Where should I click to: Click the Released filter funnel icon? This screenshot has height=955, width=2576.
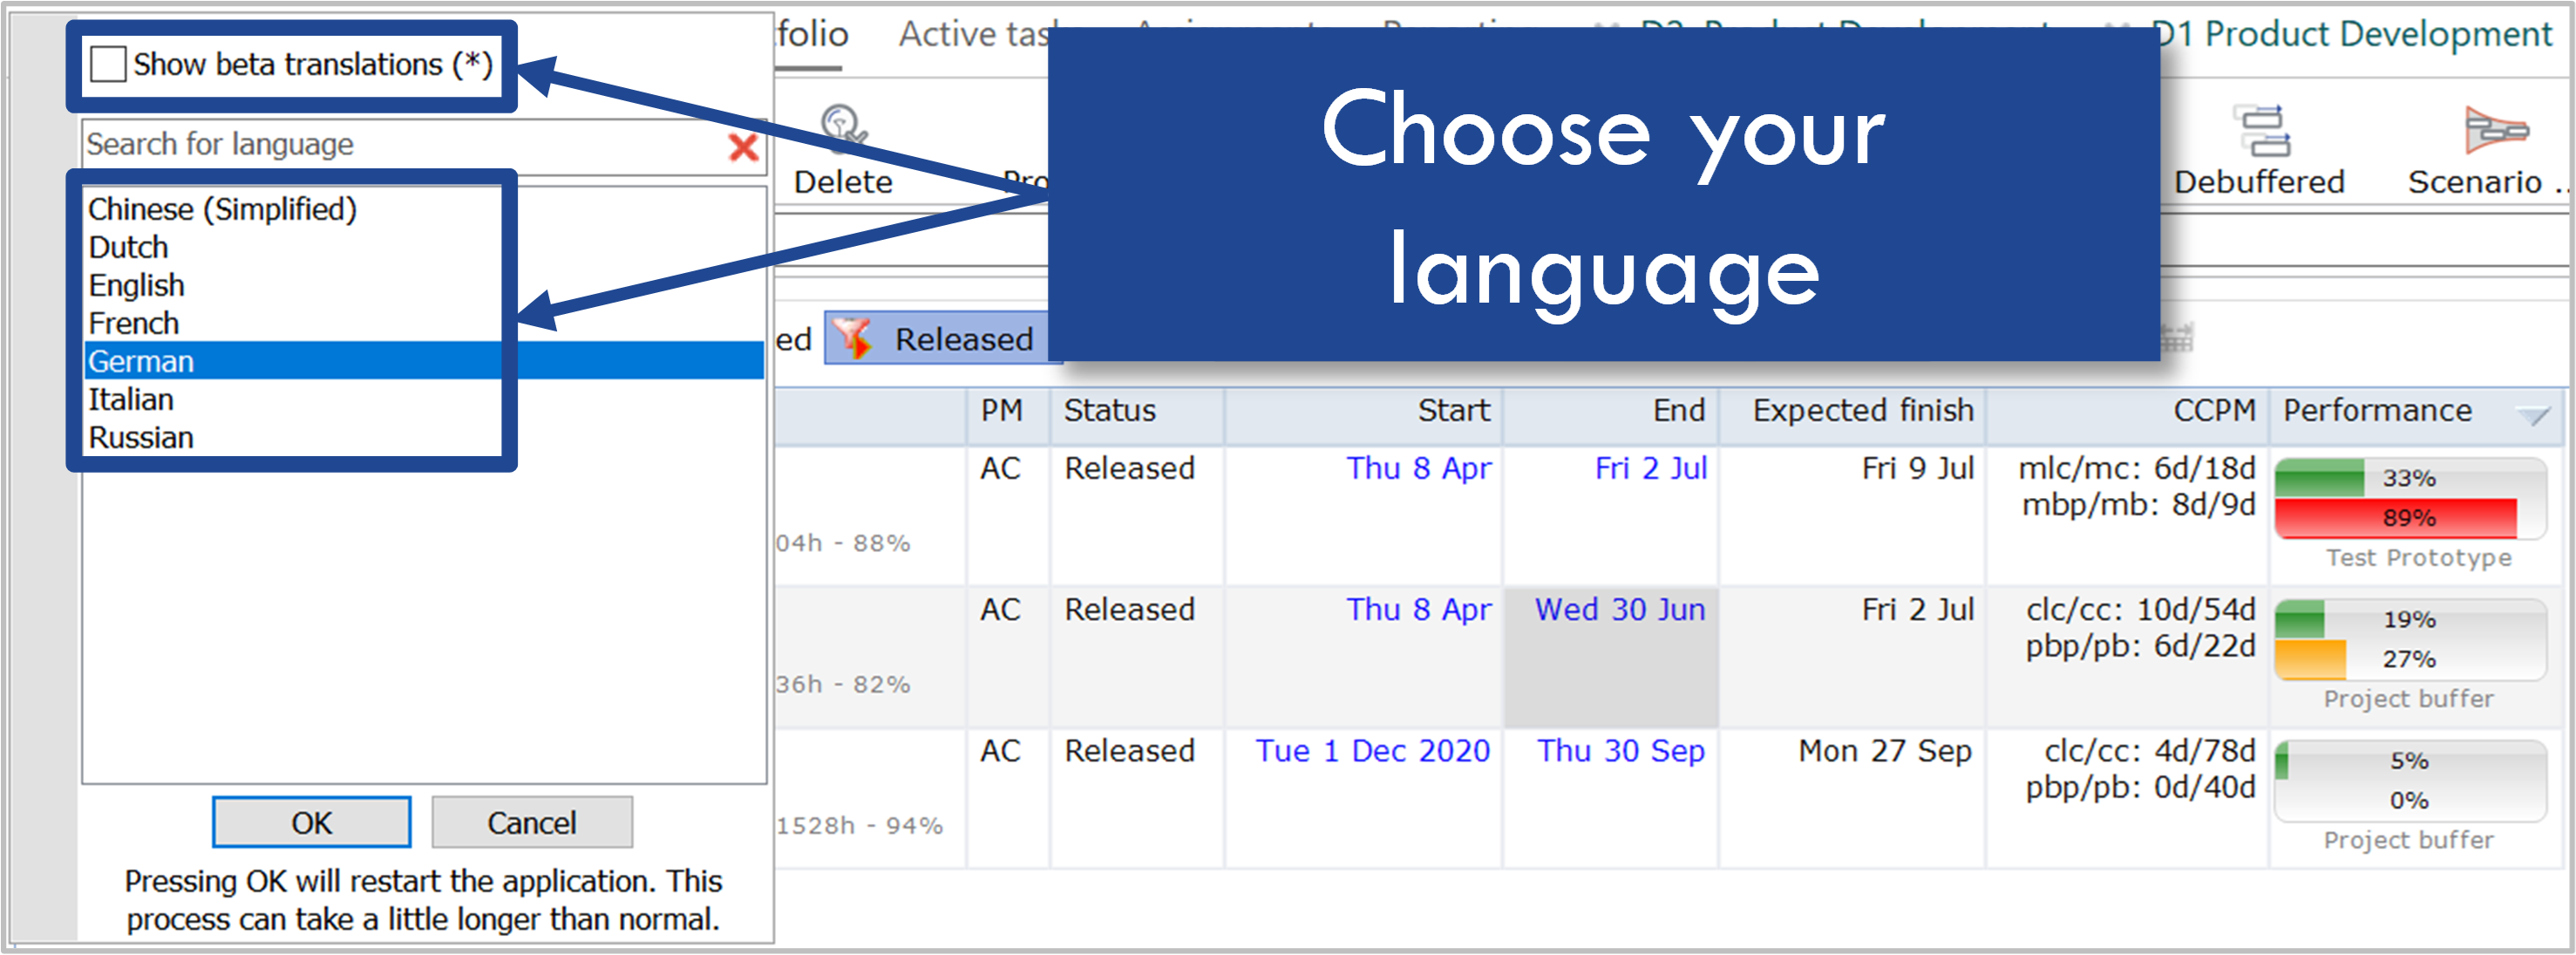coord(854,338)
